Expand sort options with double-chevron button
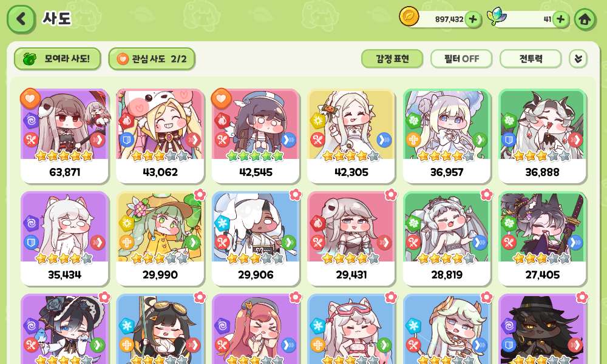This screenshot has width=607, height=364. tap(578, 59)
